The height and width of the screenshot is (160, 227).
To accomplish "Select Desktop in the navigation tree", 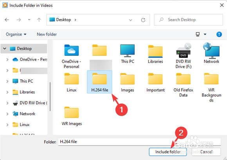I will [x=24, y=48].
